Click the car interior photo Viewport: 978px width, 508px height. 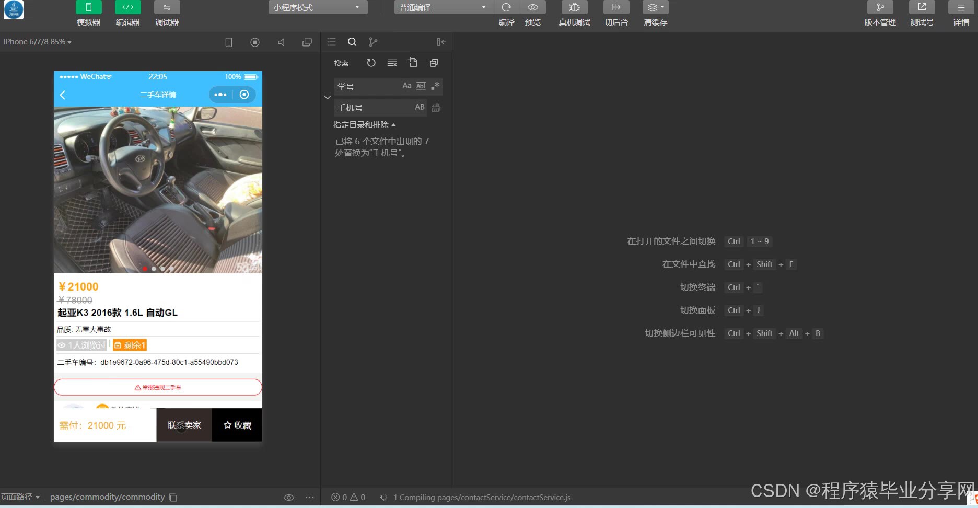point(158,190)
